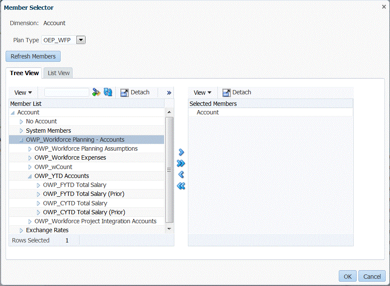Expand the OWP_Workforce Expenses node
Screen dimensions: 390x286
pyautogui.click(x=30, y=158)
